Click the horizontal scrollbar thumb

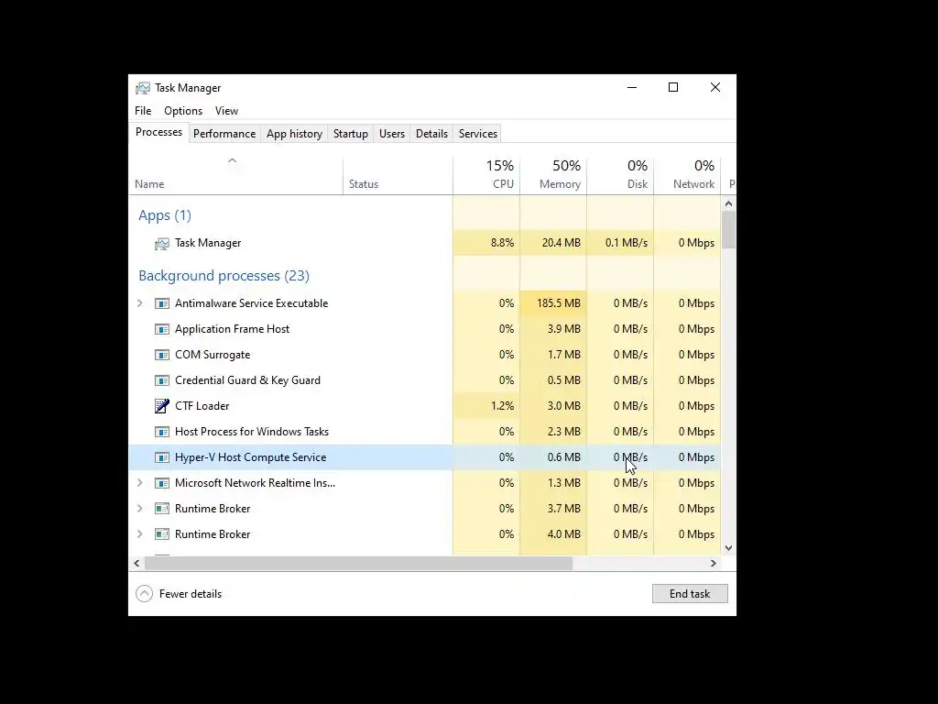coord(358,564)
